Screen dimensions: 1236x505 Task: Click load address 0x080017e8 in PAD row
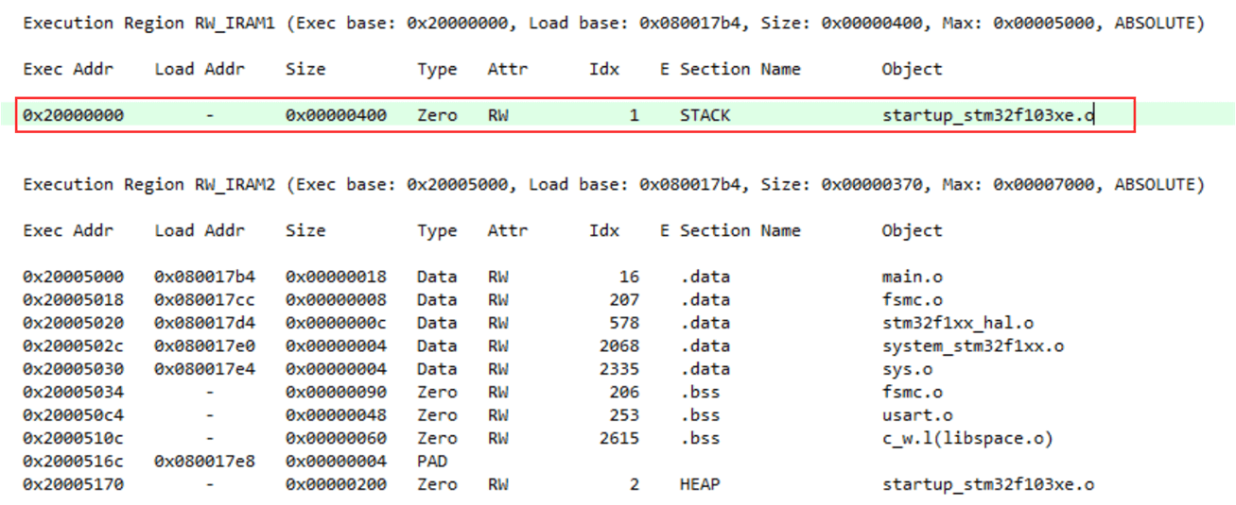(204, 462)
